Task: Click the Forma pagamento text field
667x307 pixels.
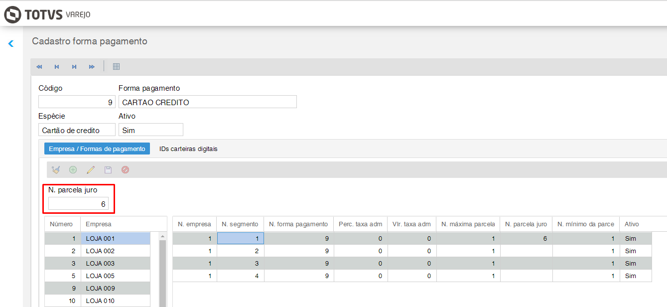Action: click(207, 102)
